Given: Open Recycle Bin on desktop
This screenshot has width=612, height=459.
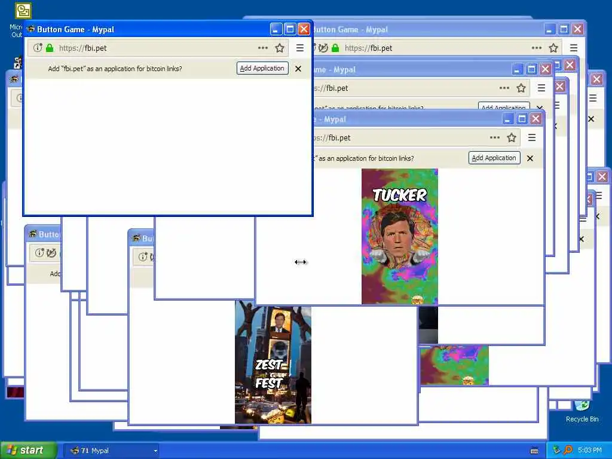Looking at the screenshot, I should point(582,412).
